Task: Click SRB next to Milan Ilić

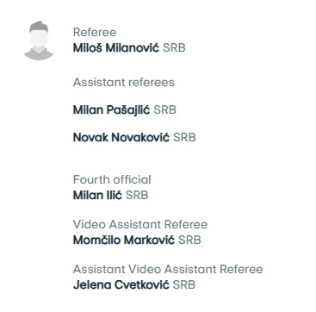Action: [x=137, y=196]
